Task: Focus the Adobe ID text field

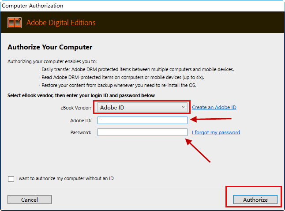Action: (142, 121)
